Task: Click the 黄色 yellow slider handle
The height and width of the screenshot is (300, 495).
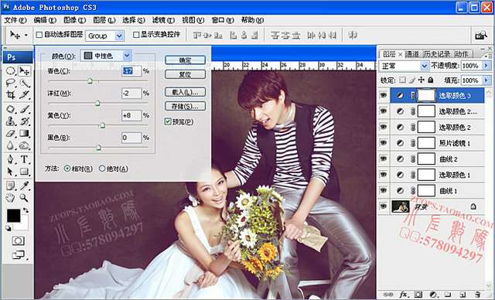Action: pyautogui.click(x=102, y=125)
